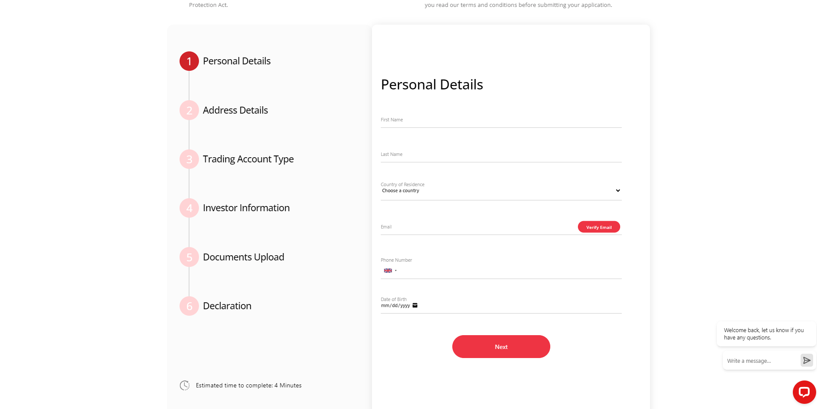Expand the Country of Residence dropdown

coord(501,190)
